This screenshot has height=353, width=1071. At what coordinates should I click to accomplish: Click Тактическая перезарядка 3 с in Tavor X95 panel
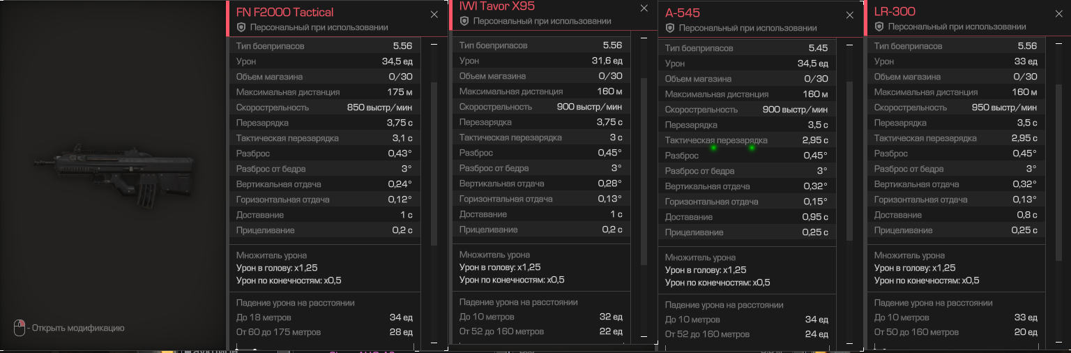click(x=540, y=137)
